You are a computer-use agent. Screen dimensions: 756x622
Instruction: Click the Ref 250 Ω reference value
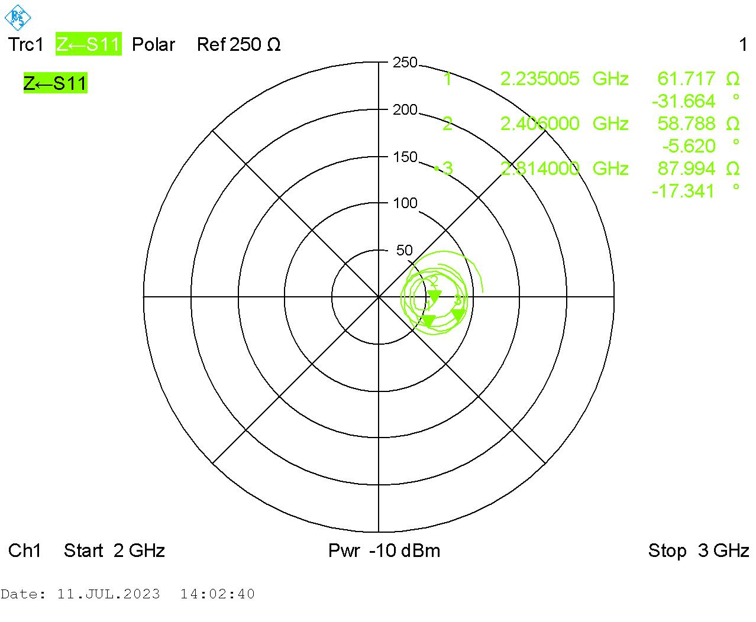pos(239,44)
